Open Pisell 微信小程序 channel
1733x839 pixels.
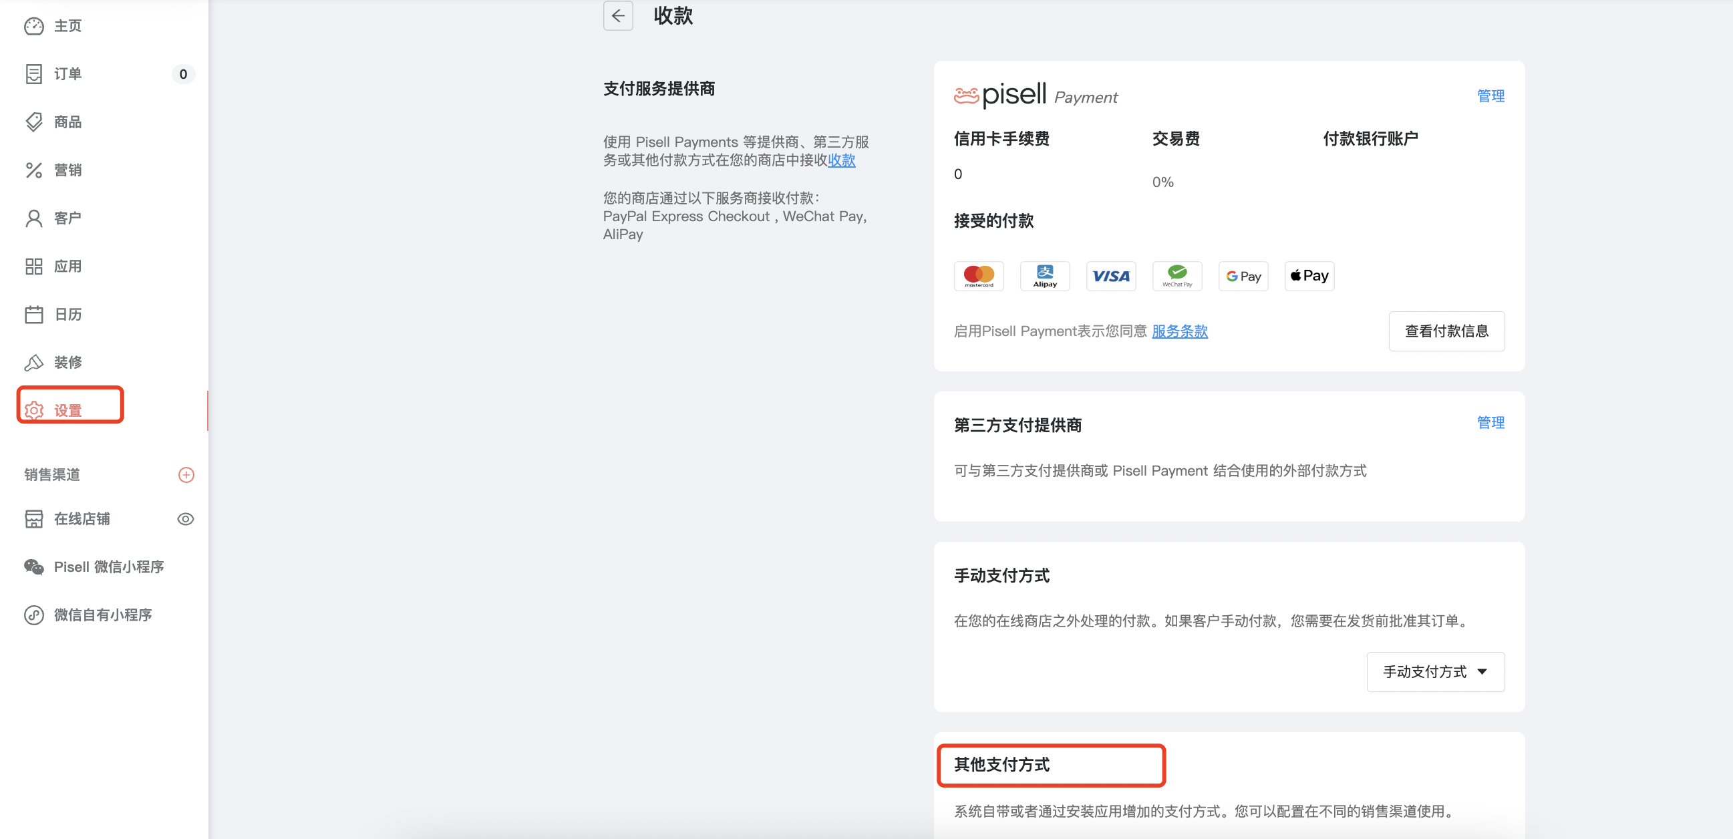(109, 567)
